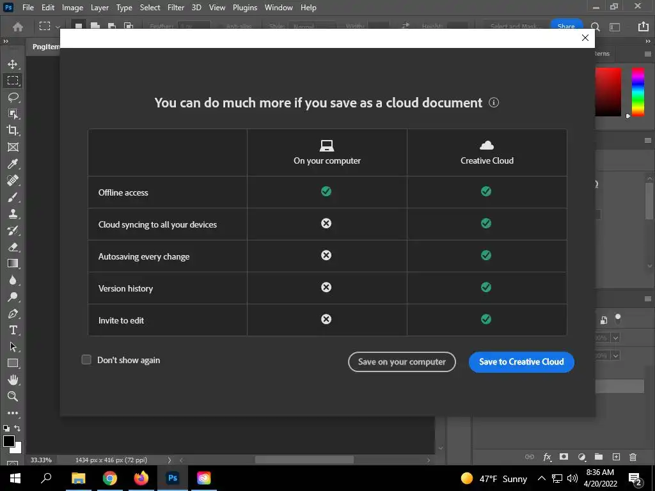The height and width of the screenshot is (491, 655).
Task: Click the zoom level 33.33% field
Action: pos(41,460)
